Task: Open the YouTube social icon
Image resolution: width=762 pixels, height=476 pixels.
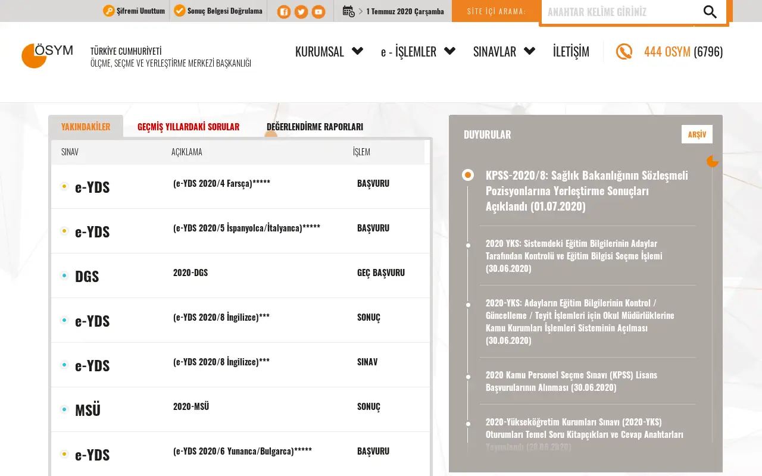Action: coord(318,11)
